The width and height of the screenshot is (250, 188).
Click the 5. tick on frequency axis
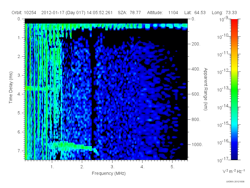click(172, 167)
